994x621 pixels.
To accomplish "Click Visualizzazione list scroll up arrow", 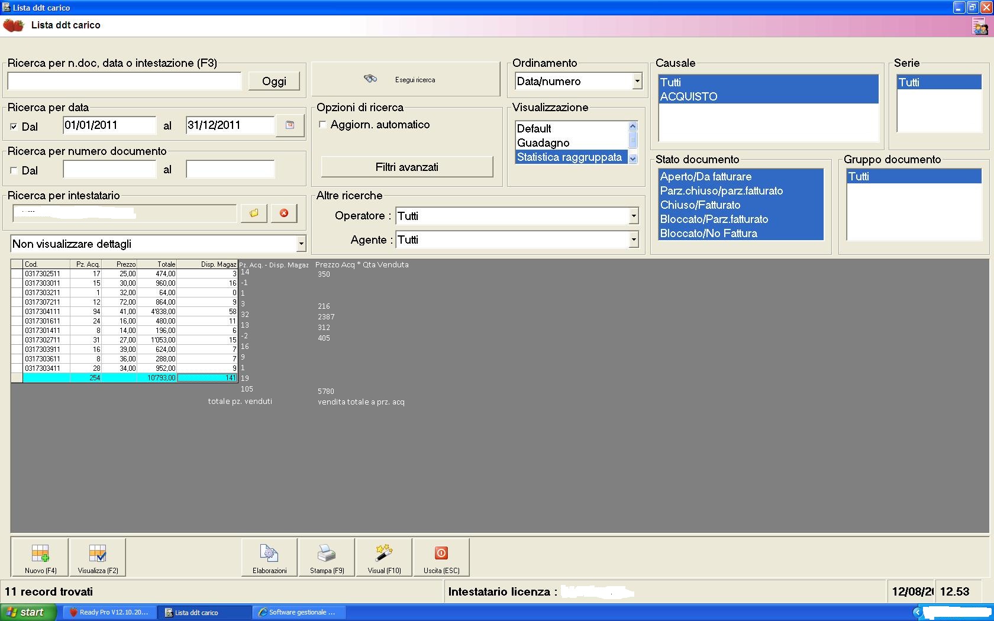I will [x=632, y=126].
